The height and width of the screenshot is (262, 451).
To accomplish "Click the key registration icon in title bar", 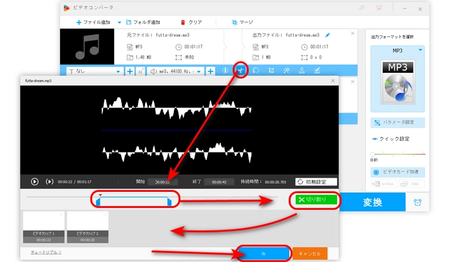I will click(x=361, y=8).
